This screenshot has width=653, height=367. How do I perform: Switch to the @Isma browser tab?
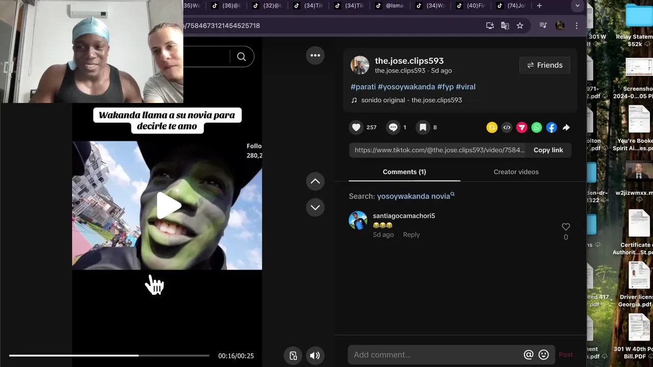tap(390, 6)
